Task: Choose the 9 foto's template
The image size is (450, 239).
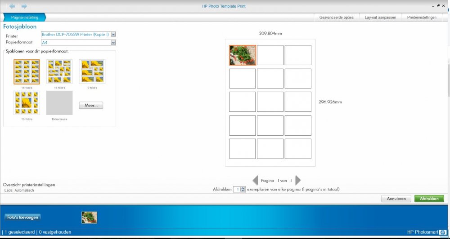Action: [x=92, y=71]
